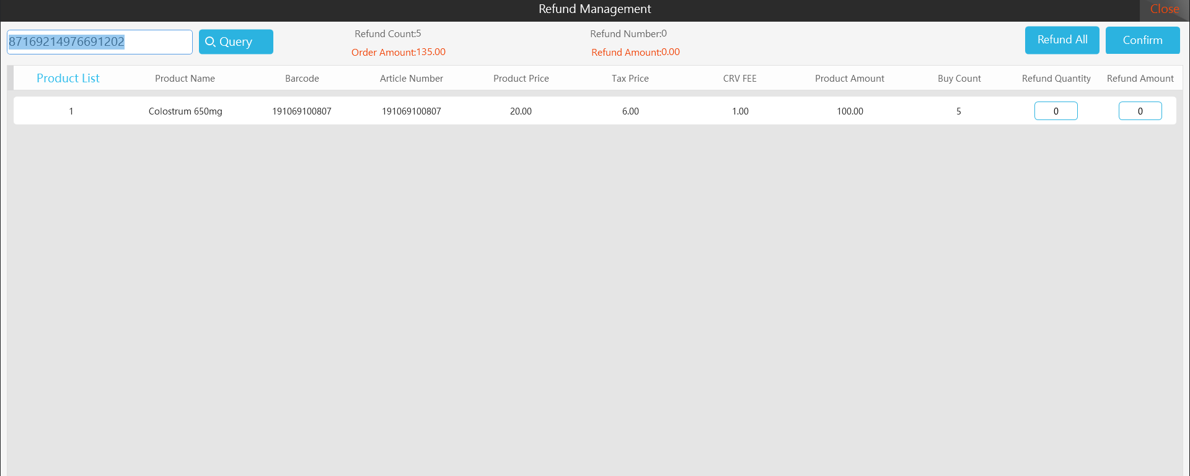The height and width of the screenshot is (476, 1190).
Task: Select the Colostrum 650mg product name cell
Action: (x=185, y=111)
